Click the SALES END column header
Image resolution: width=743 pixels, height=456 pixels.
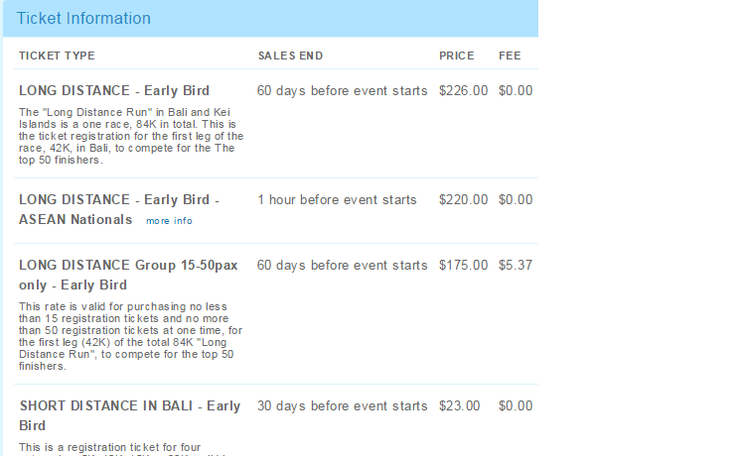290,56
